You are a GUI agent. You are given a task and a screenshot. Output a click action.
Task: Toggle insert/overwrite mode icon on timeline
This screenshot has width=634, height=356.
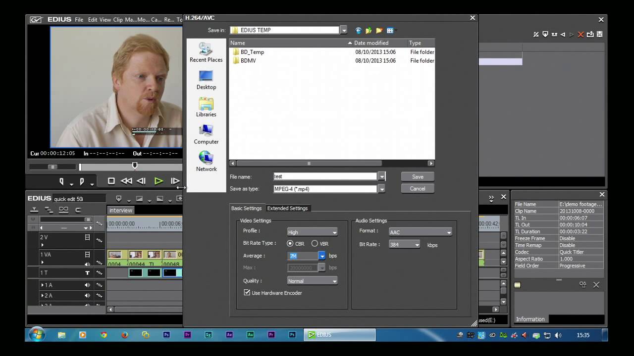coord(35,210)
